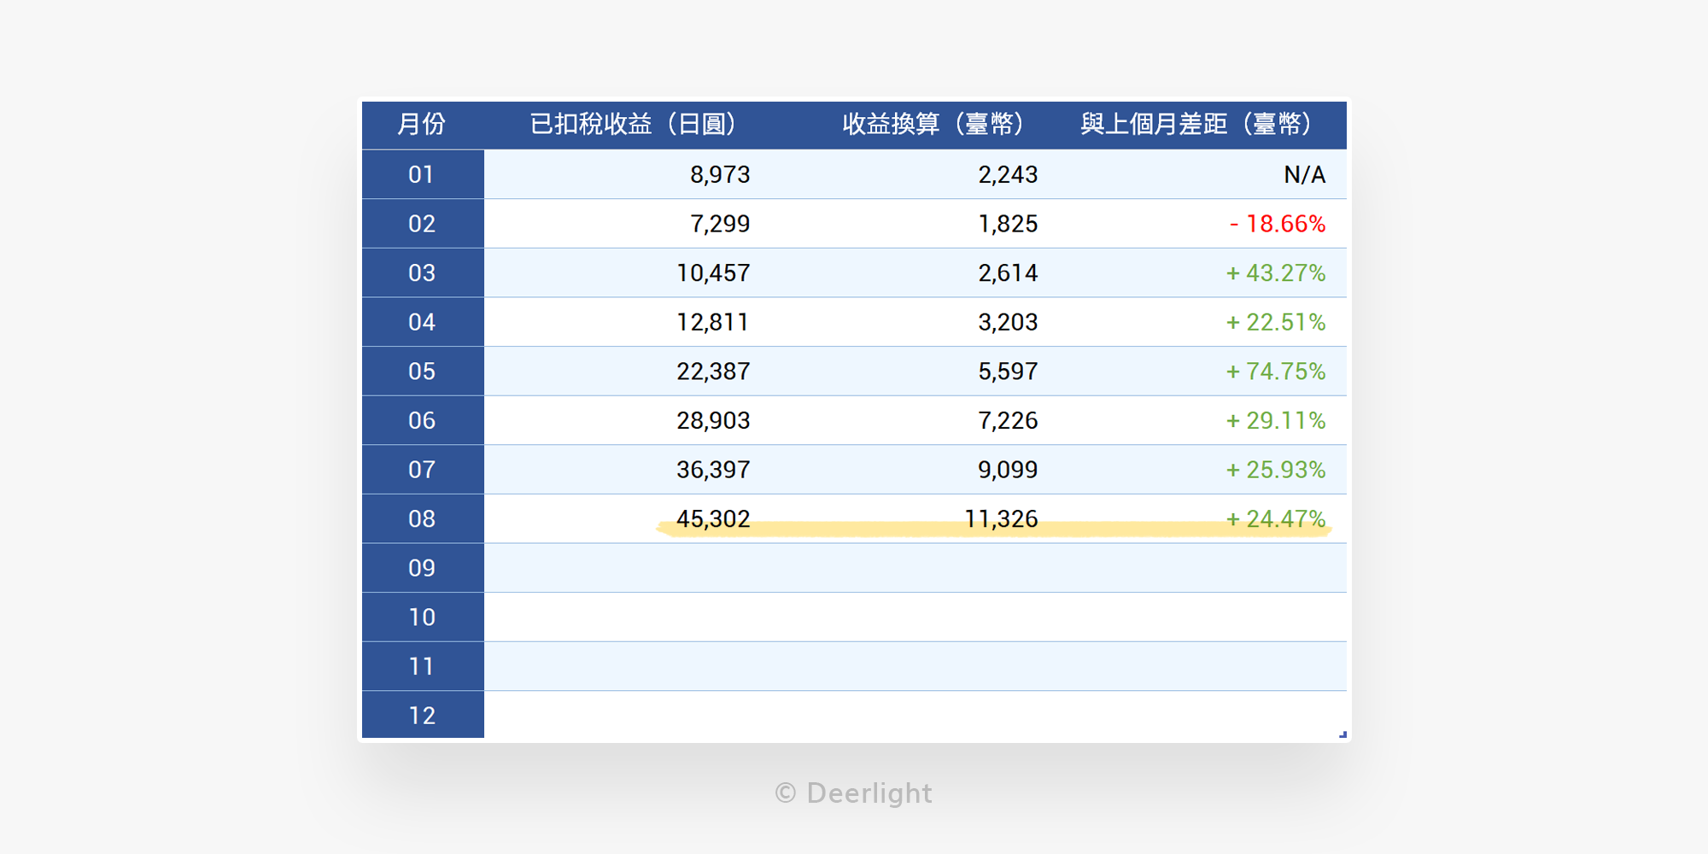Click the yen value 36,397
This screenshot has width=1708, height=854.
[x=713, y=470]
